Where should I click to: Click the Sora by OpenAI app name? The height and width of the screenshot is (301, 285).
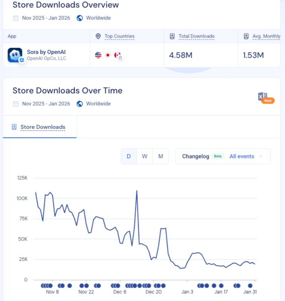click(x=46, y=52)
